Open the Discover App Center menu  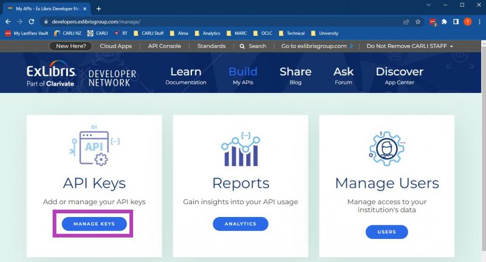[x=400, y=75]
